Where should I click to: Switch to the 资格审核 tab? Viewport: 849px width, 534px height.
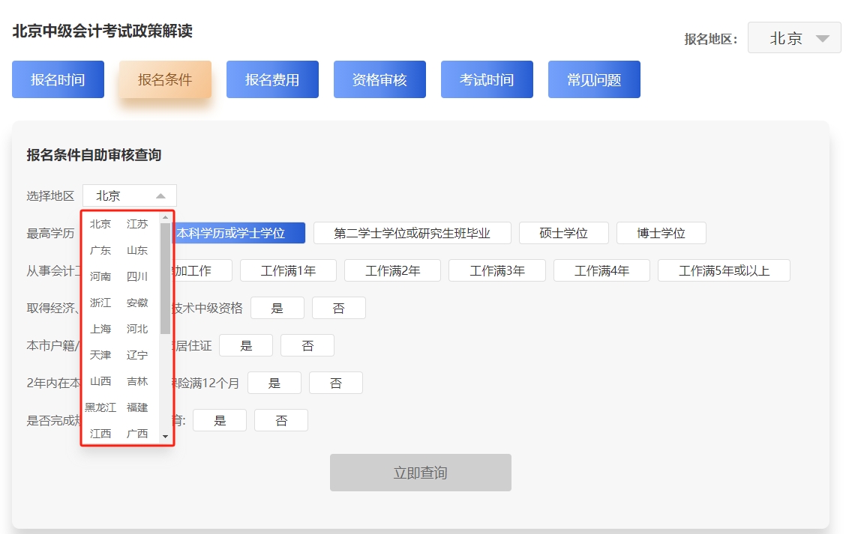tap(379, 79)
